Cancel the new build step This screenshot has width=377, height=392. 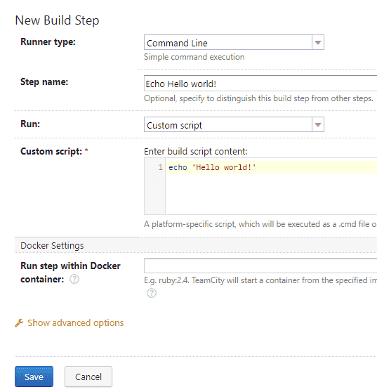click(x=88, y=377)
